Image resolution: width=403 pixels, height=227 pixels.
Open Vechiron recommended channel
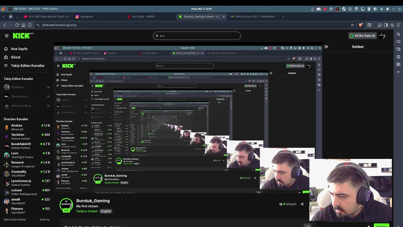tap(27, 137)
